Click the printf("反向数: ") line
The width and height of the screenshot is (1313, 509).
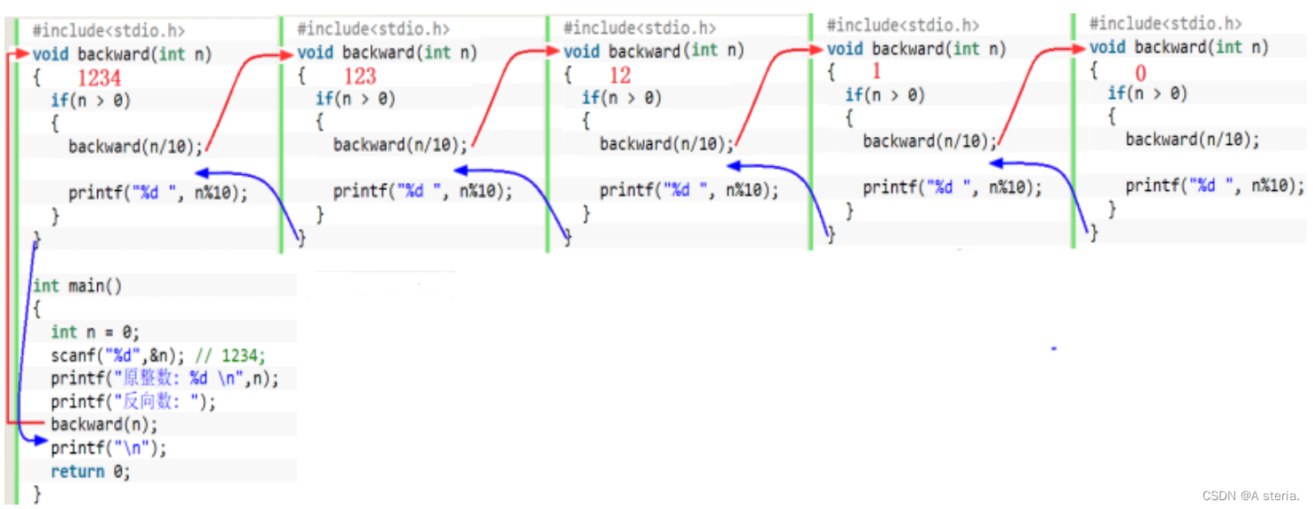pos(133,402)
